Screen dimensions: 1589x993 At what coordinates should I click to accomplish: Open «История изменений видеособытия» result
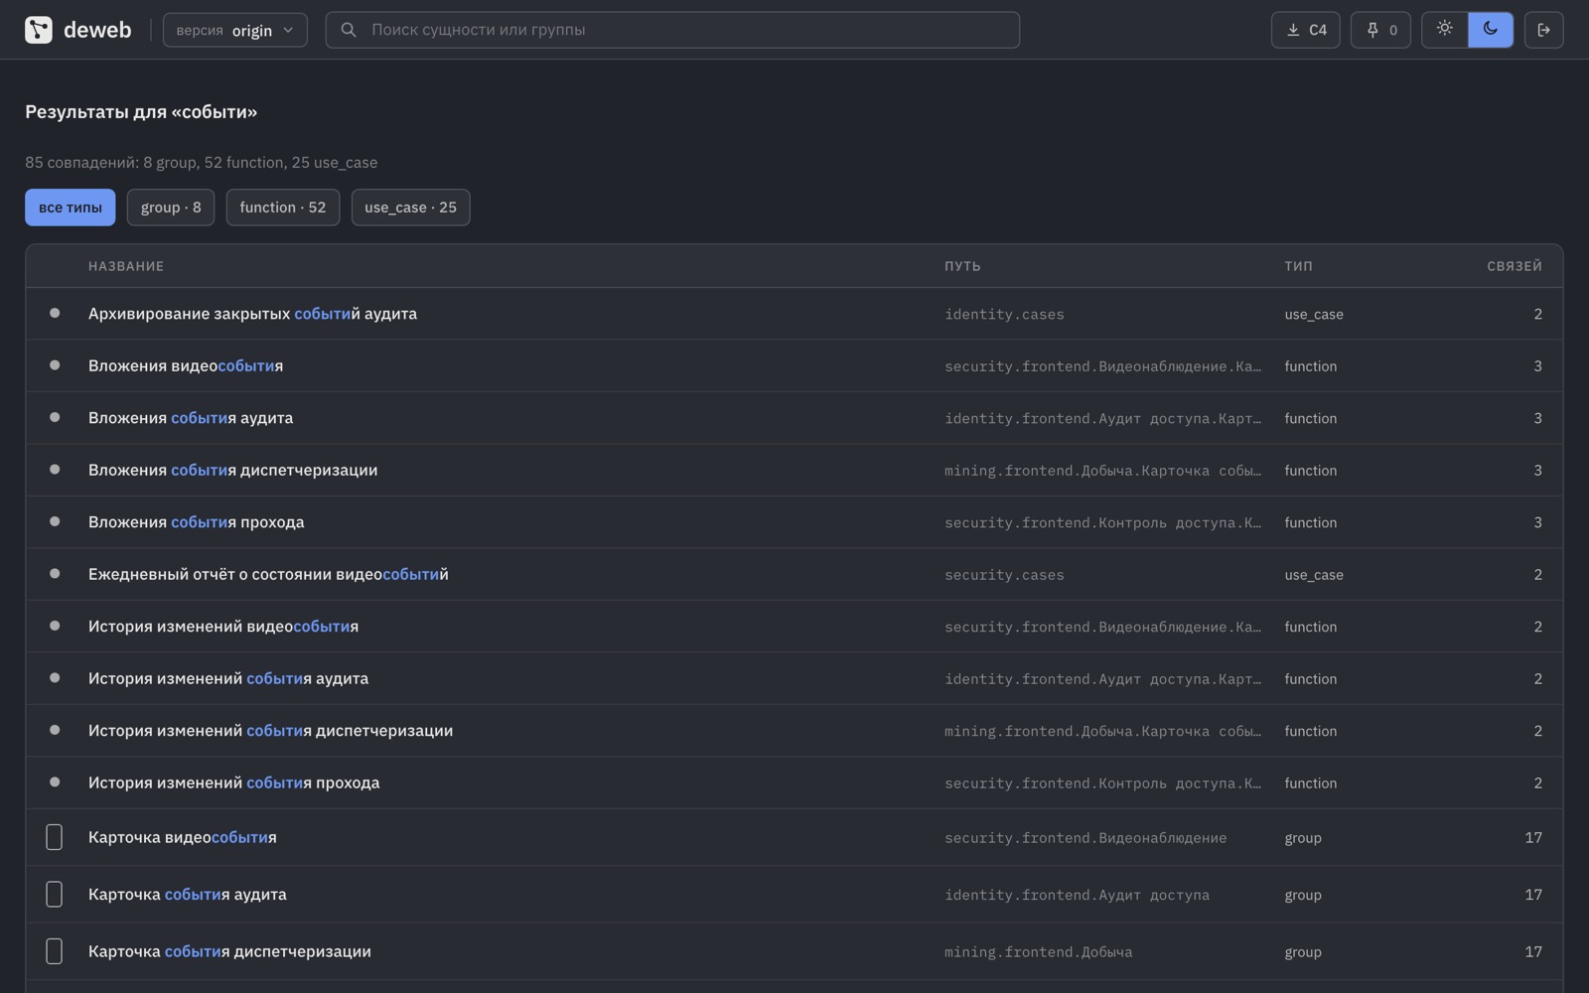tap(223, 627)
